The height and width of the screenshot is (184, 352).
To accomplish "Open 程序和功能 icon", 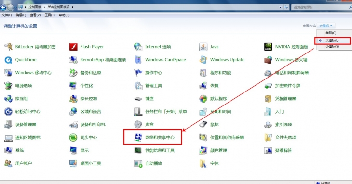I will [203, 73].
